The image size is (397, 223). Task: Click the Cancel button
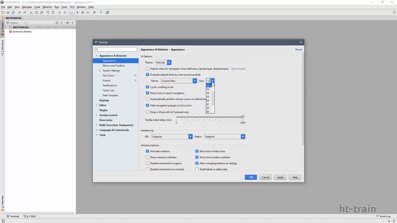(x=265, y=177)
